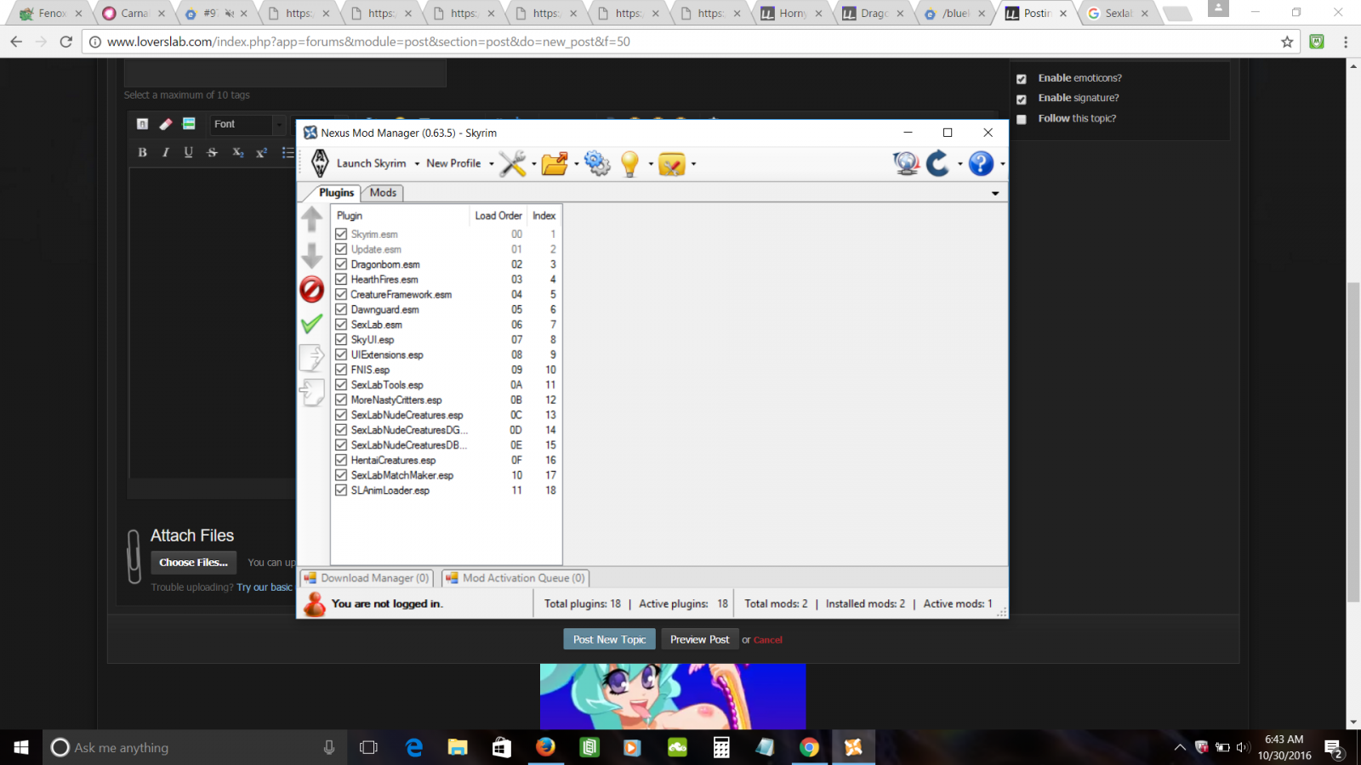Open File Explorer on the taskbar
The height and width of the screenshot is (765, 1361).
point(458,747)
